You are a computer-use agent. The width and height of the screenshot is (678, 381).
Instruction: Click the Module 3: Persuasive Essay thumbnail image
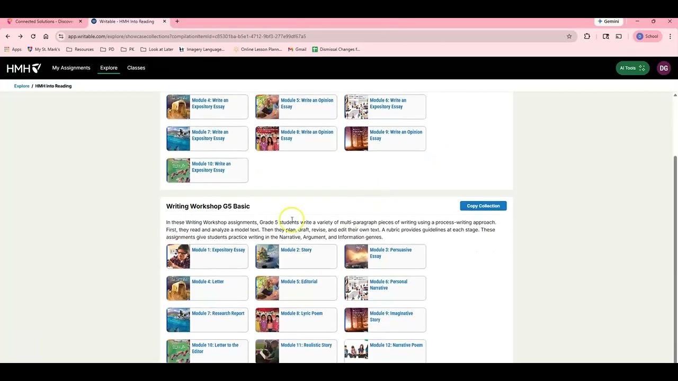(356, 257)
